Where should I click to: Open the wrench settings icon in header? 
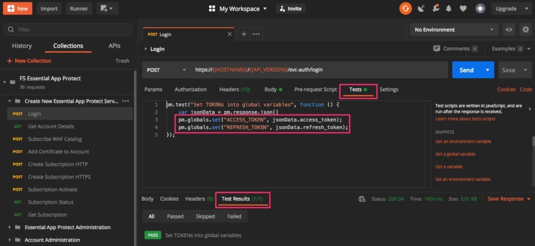point(435,8)
